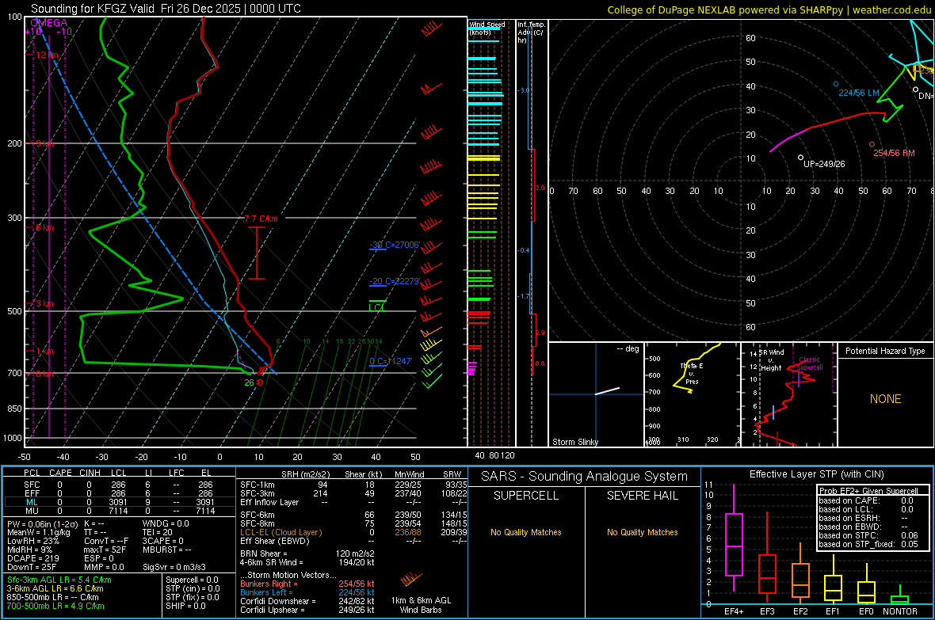935x620 pixels.
Task: Click the SHIP = 0.0 index
Action: (185, 606)
